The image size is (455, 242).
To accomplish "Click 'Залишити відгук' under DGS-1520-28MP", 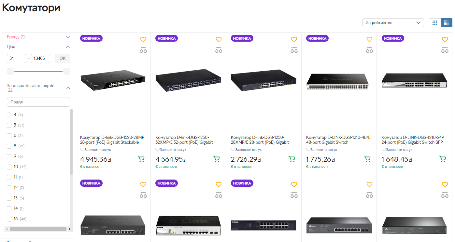I will pos(97,150).
